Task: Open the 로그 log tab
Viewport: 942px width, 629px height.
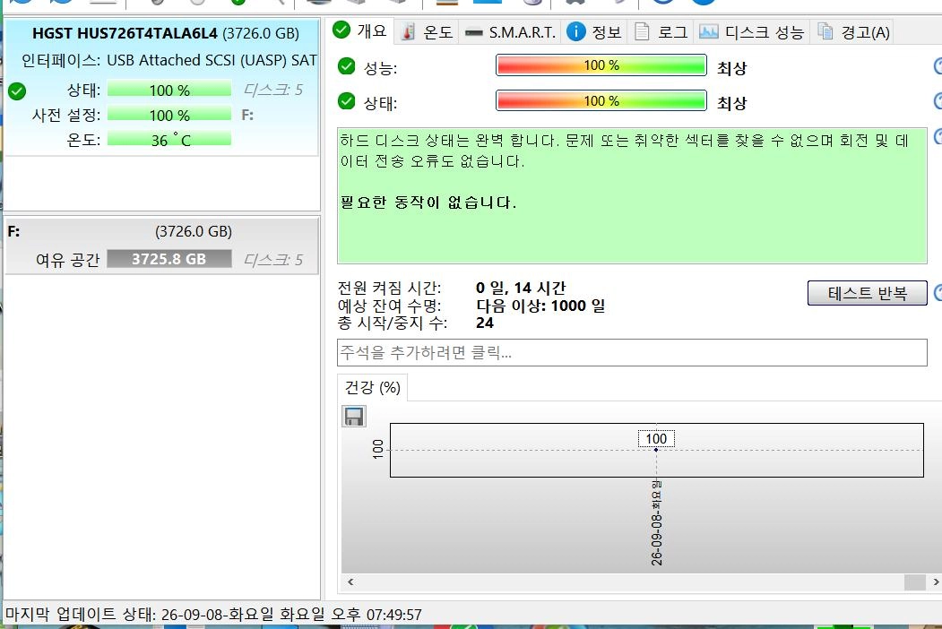Action: click(661, 32)
